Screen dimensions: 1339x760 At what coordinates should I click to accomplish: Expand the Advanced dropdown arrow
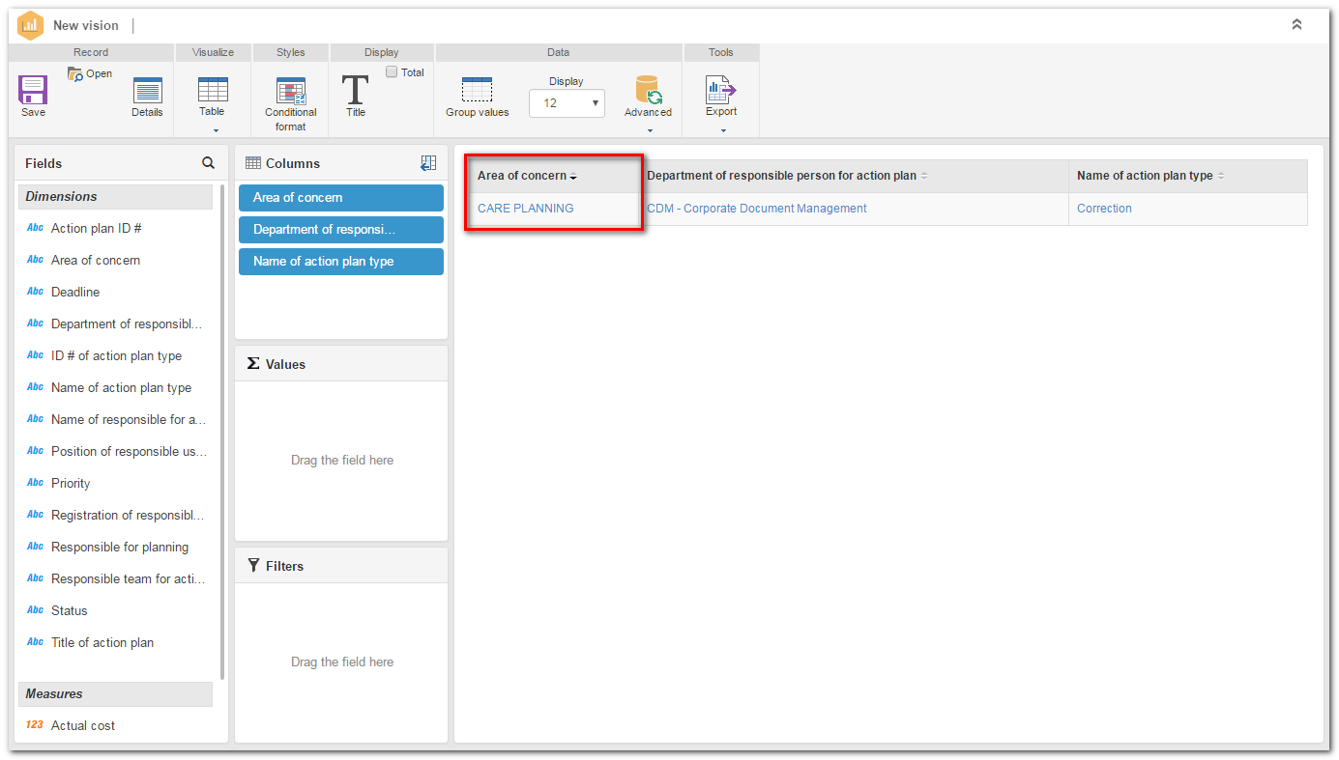(x=650, y=130)
